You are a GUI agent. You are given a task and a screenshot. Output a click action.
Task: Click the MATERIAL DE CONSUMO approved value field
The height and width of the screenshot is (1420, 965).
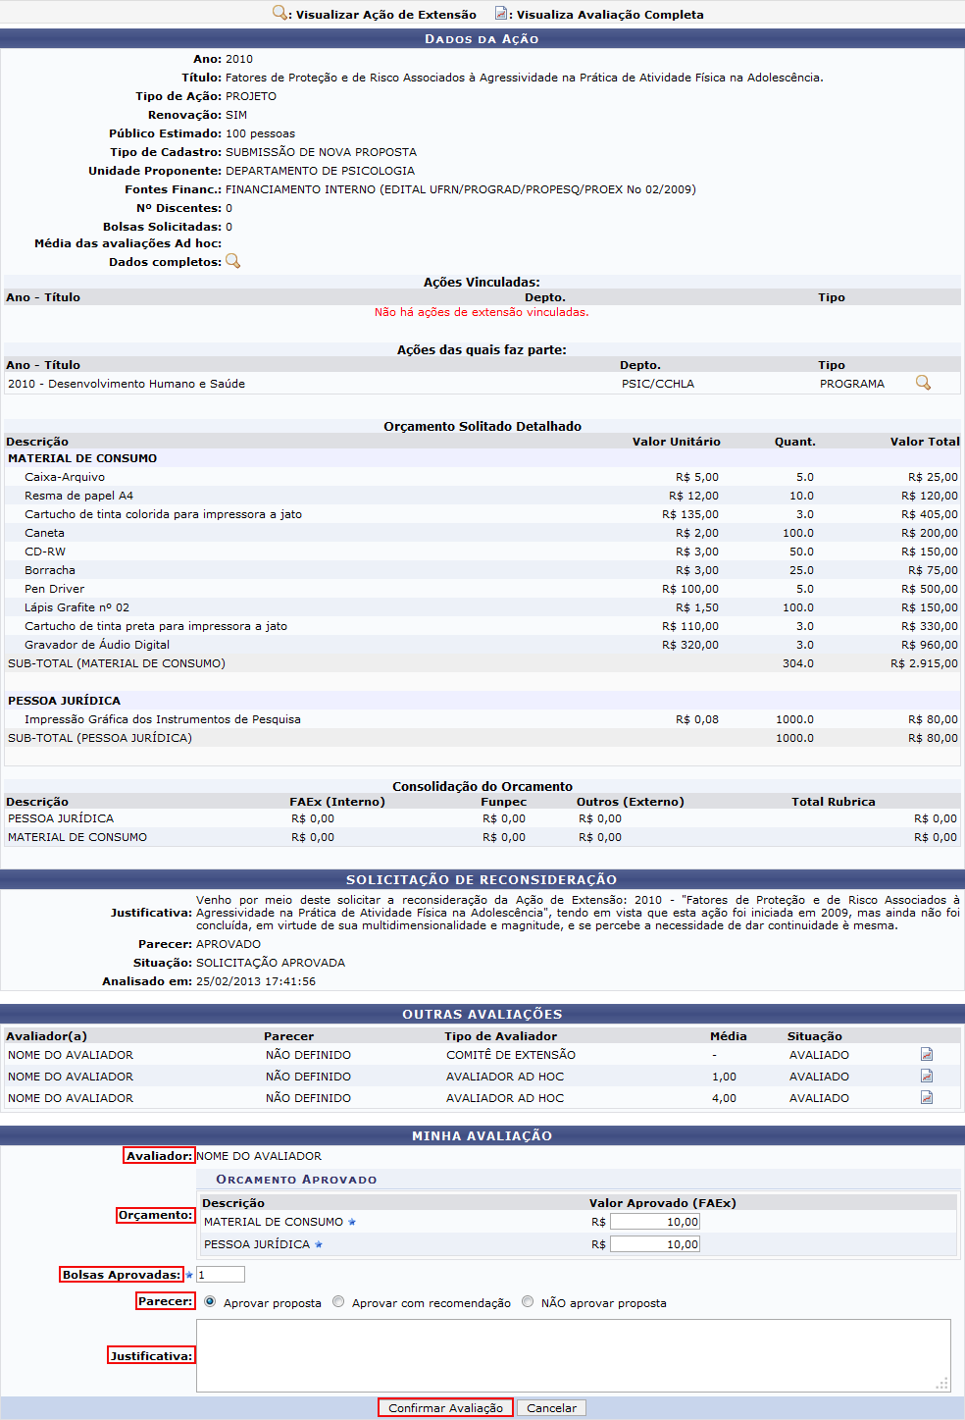pyautogui.click(x=654, y=1222)
